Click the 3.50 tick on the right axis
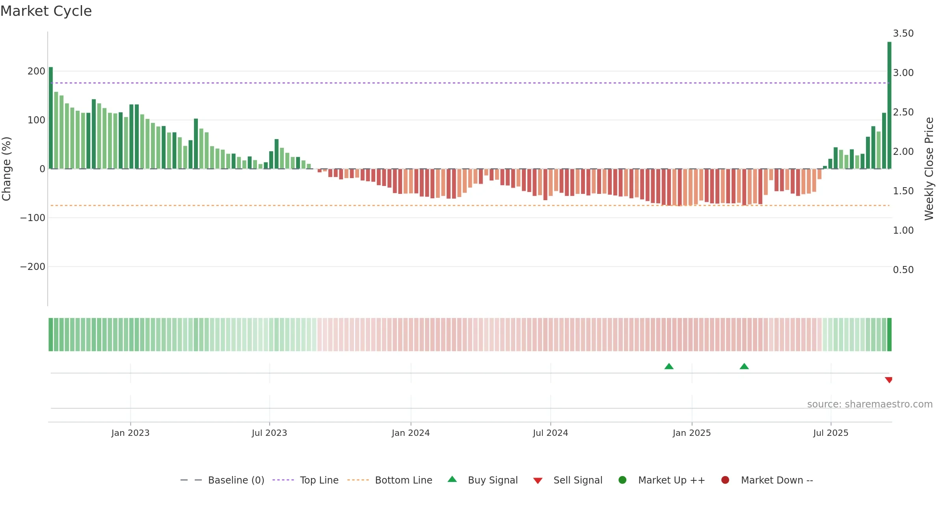The height and width of the screenshot is (532, 946). [x=903, y=33]
